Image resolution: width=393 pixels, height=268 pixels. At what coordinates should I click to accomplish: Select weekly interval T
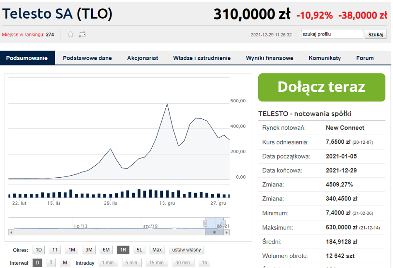(x=51, y=263)
